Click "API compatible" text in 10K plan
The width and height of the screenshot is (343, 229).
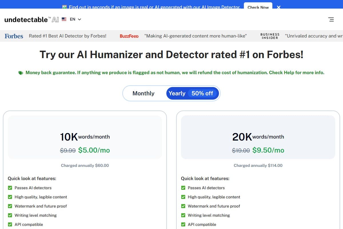(29, 224)
